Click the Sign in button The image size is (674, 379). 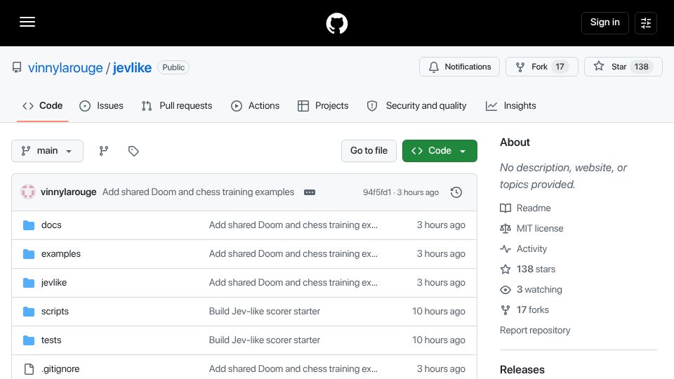click(x=604, y=22)
